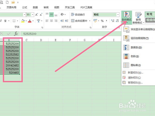
Task: Toggle italic formatting
Action: pyautogui.click(x=1, y=21)
